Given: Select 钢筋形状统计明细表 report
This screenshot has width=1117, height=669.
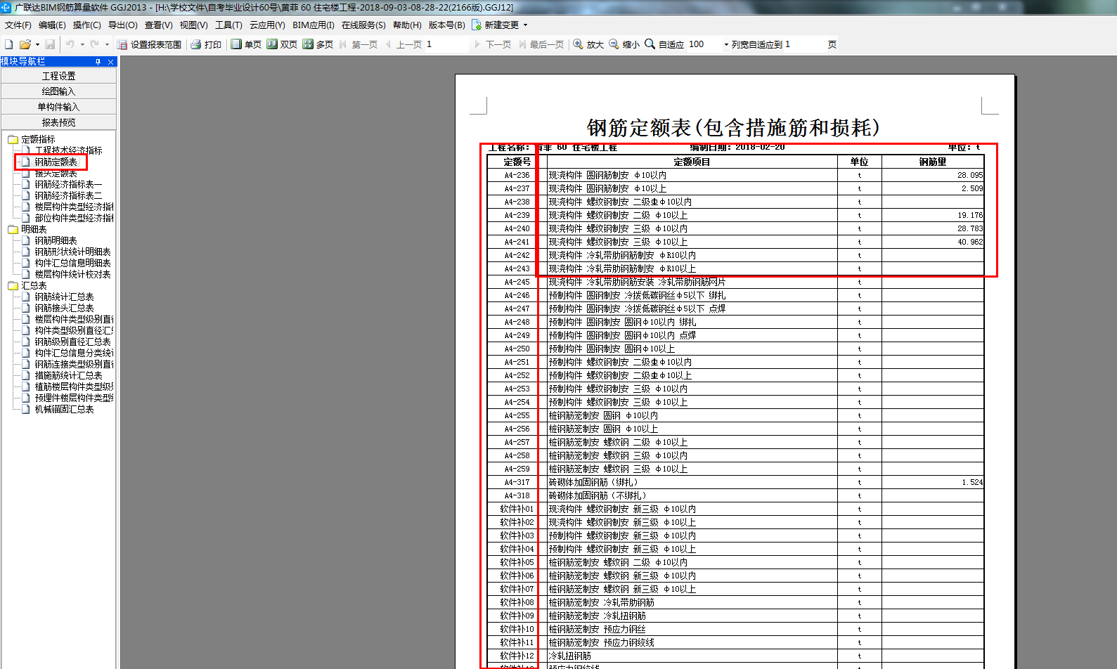Looking at the screenshot, I should coord(72,252).
